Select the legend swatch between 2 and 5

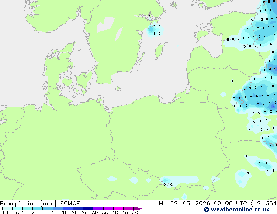(38, 208)
